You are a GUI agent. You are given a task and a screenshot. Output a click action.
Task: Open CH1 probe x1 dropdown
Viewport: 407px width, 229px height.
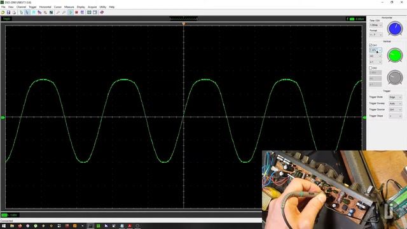[x=376, y=62]
